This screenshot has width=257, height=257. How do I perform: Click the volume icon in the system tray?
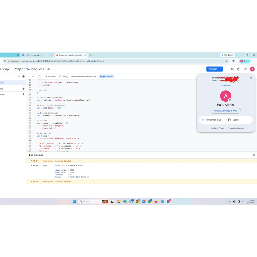(242, 202)
